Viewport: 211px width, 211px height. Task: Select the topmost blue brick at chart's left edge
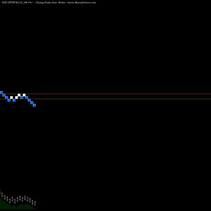click(1, 92)
